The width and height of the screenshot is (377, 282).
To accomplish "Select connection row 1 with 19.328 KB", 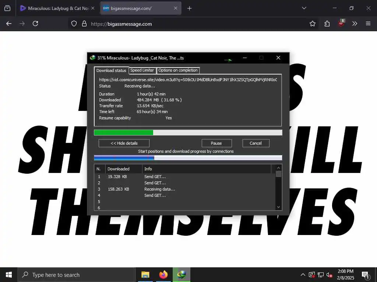I will coord(185,177).
